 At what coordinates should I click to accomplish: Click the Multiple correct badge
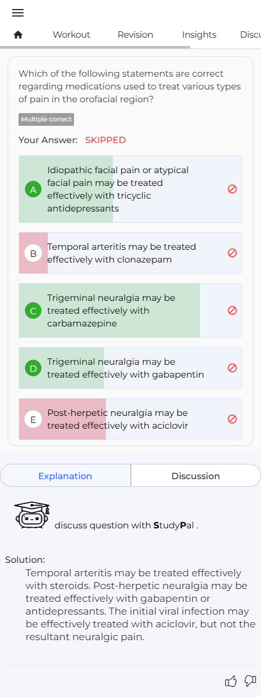click(x=46, y=119)
